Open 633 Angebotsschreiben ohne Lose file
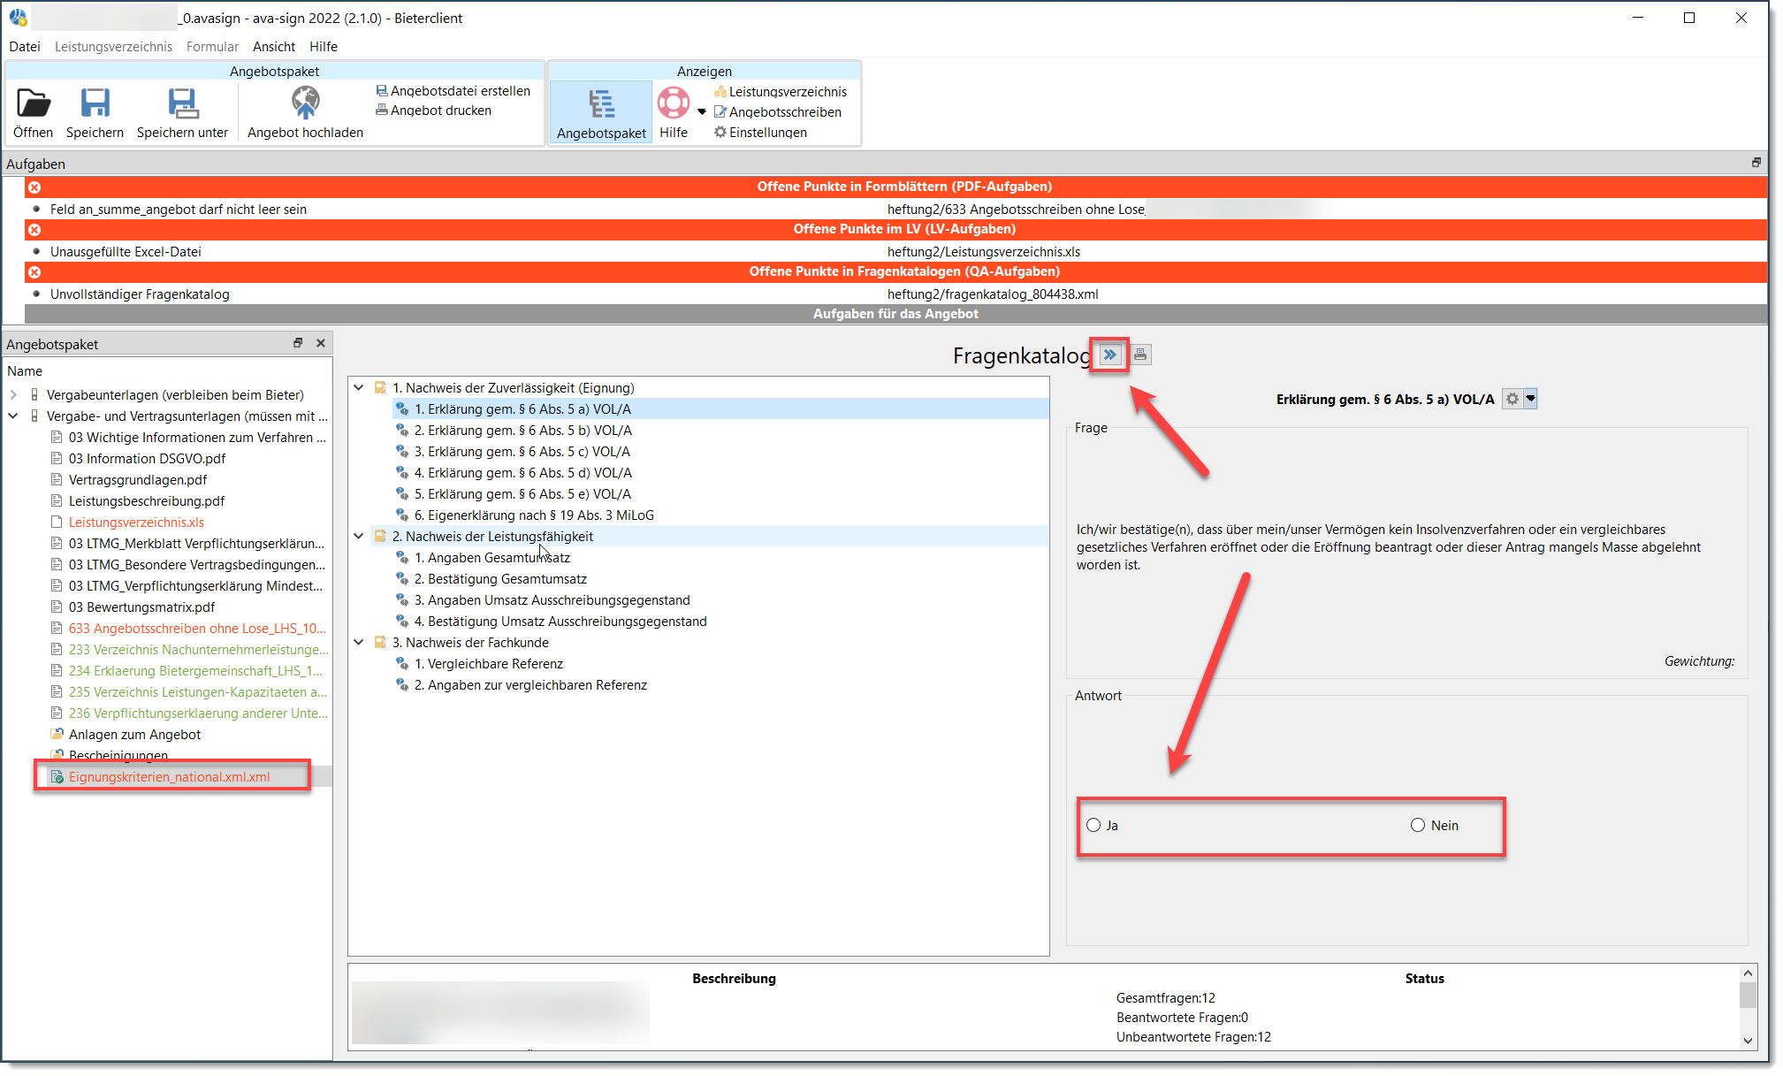 click(x=197, y=629)
